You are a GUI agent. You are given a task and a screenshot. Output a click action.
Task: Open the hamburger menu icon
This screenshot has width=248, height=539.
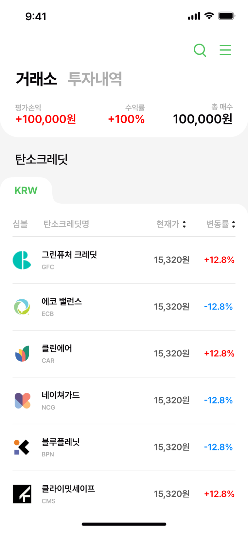click(225, 50)
